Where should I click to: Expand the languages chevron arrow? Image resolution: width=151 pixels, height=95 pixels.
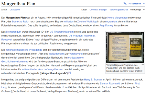[x=144, y=4]
